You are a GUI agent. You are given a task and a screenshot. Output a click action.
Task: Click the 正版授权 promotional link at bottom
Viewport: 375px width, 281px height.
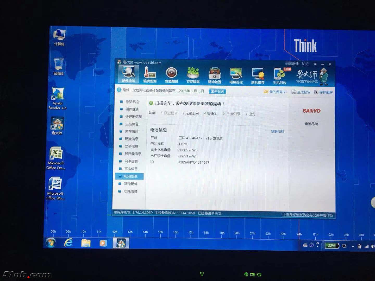pos(308,215)
